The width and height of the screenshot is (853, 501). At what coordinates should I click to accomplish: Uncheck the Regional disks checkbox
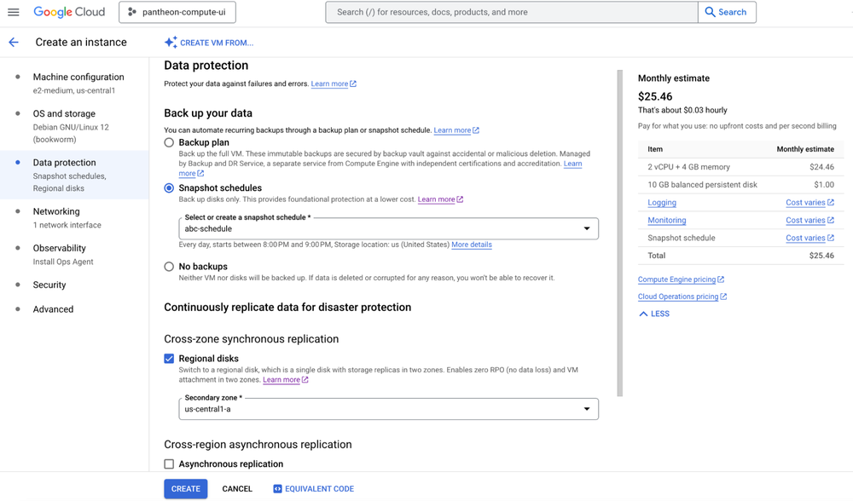169,359
